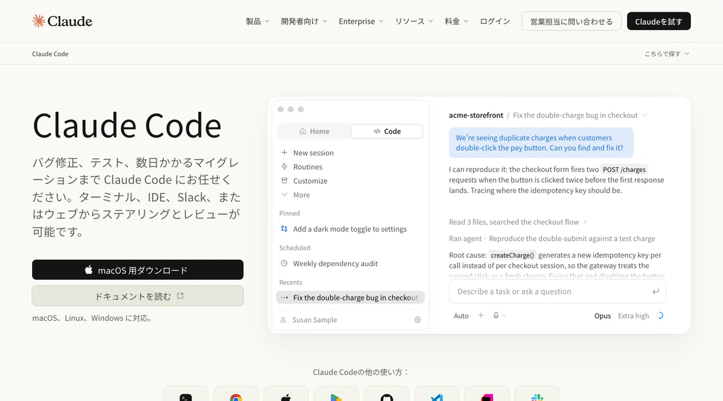Click the plus attach icon beside Auto
Screen dimensions: 723x401
click(x=481, y=316)
